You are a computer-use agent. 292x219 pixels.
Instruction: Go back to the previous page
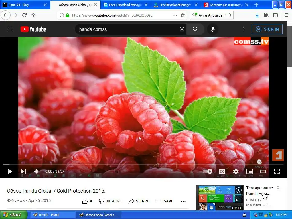click(6, 15)
